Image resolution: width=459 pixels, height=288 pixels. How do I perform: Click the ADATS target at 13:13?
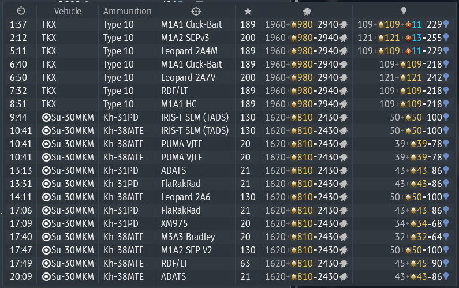(x=174, y=170)
